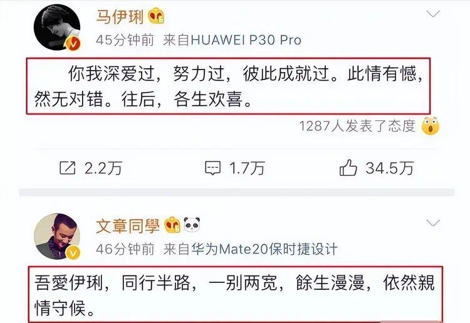Like 马伊琍's post with the thumbs-up icon

348,167
